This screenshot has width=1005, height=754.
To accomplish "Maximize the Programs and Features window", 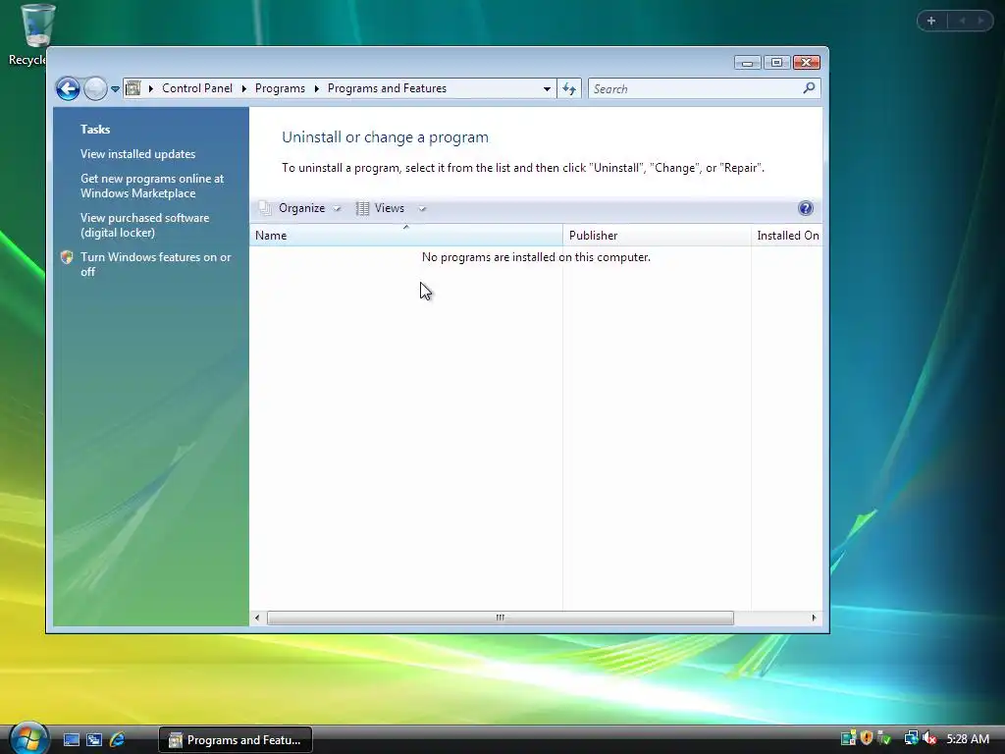I will pos(777,62).
